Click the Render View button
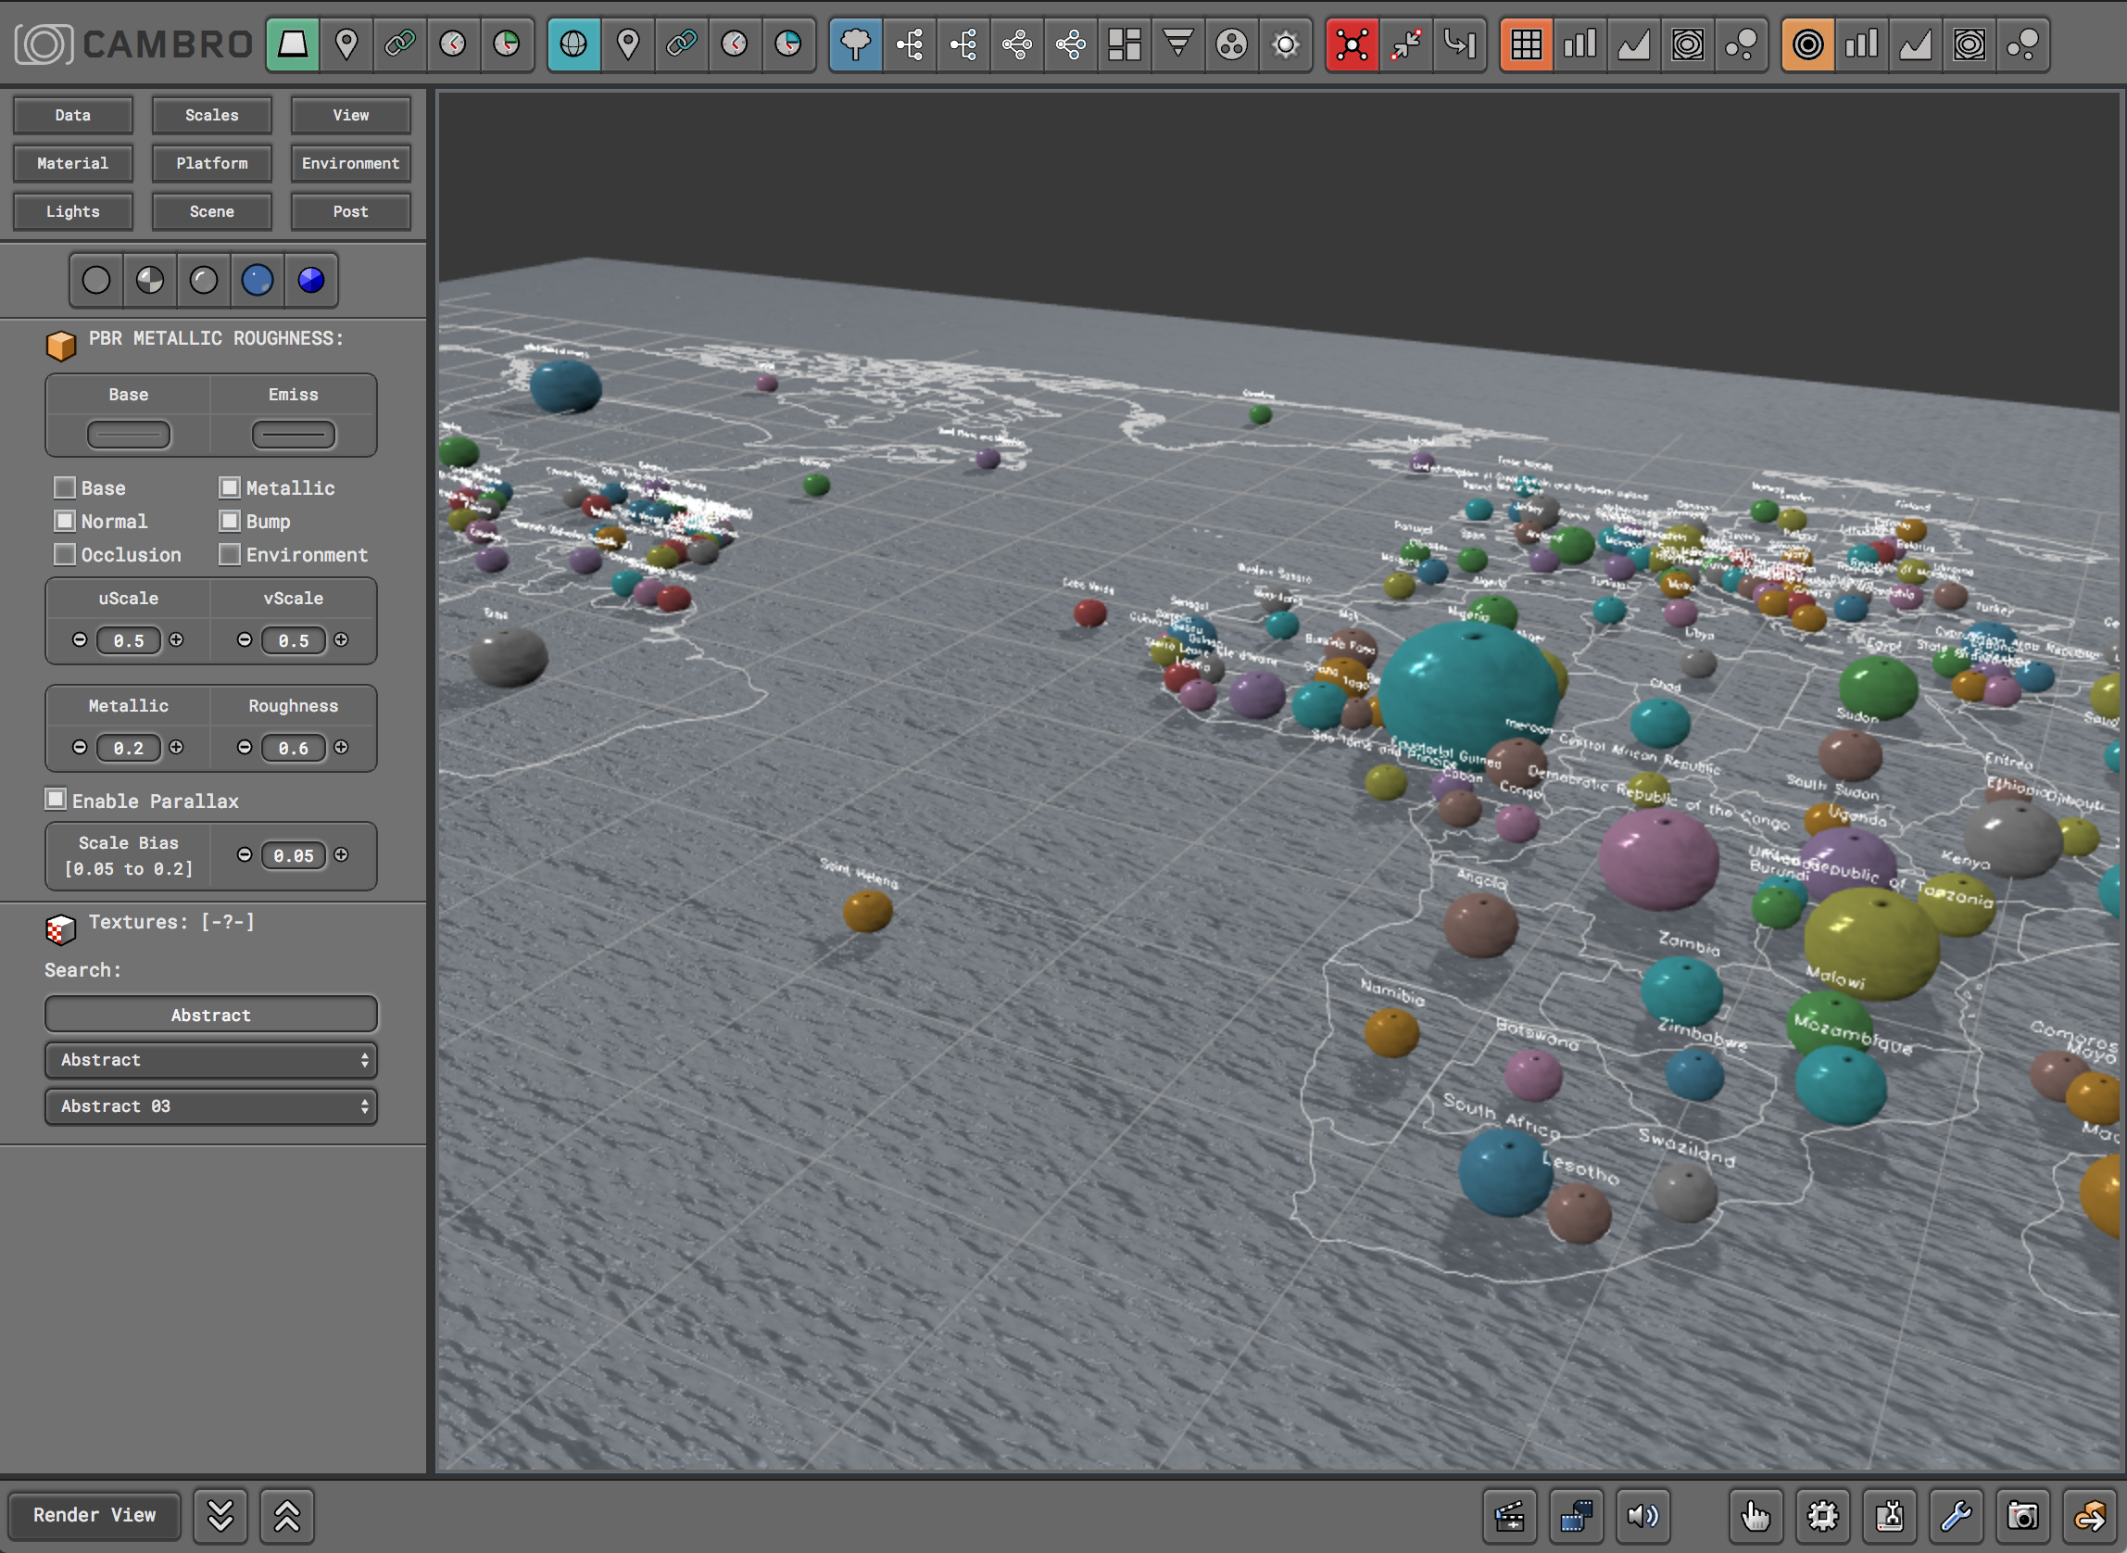 (x=94, y=1515)
